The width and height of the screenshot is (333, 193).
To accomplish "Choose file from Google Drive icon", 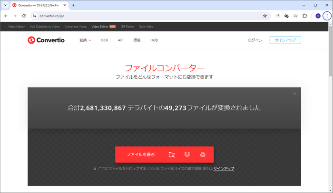I will pos(202,155).
